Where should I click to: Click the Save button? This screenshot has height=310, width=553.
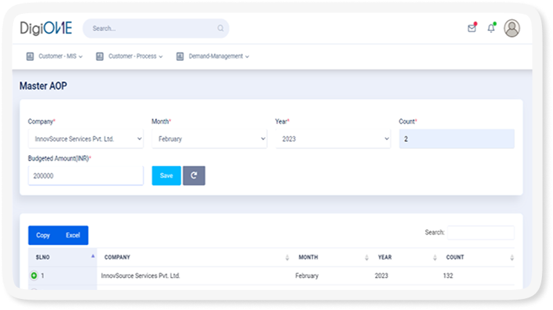(x=166, y=176)
